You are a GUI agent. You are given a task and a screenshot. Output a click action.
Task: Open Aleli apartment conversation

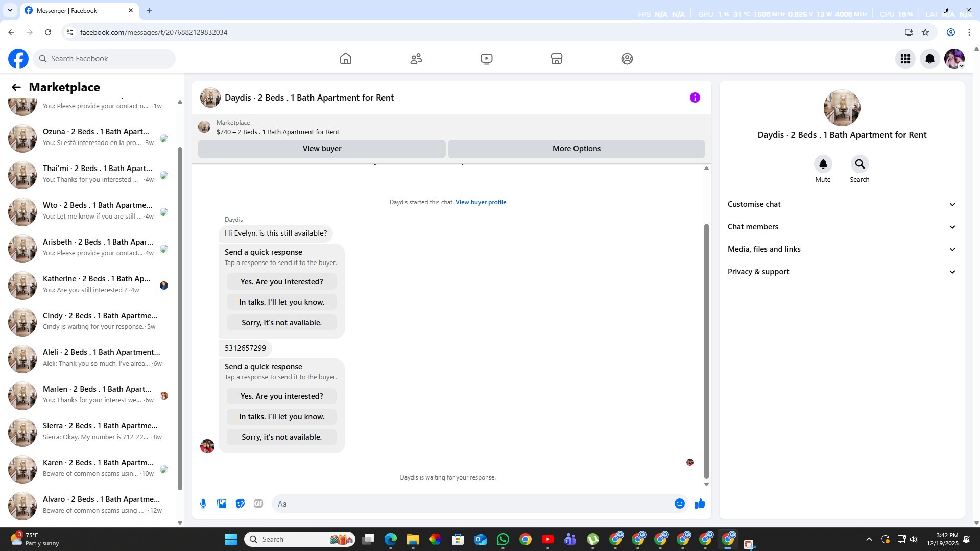tap(90, 359)
